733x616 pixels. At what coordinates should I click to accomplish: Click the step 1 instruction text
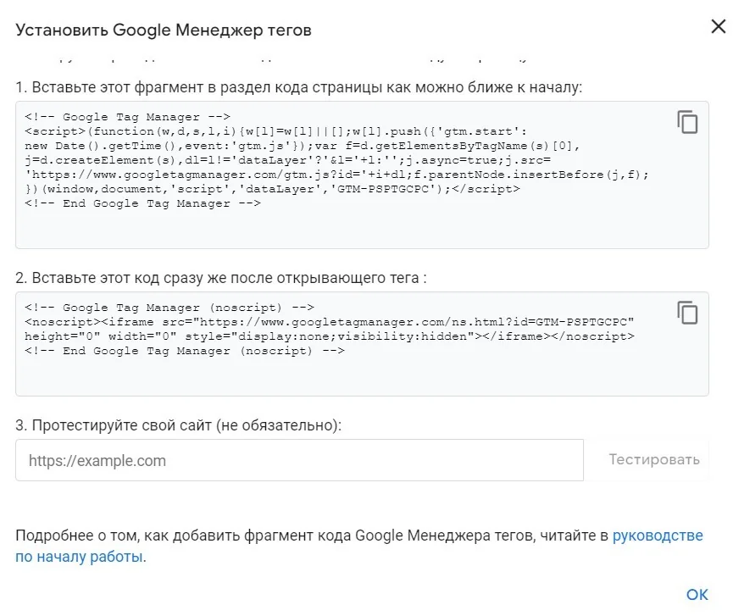[x=299, y=87]
